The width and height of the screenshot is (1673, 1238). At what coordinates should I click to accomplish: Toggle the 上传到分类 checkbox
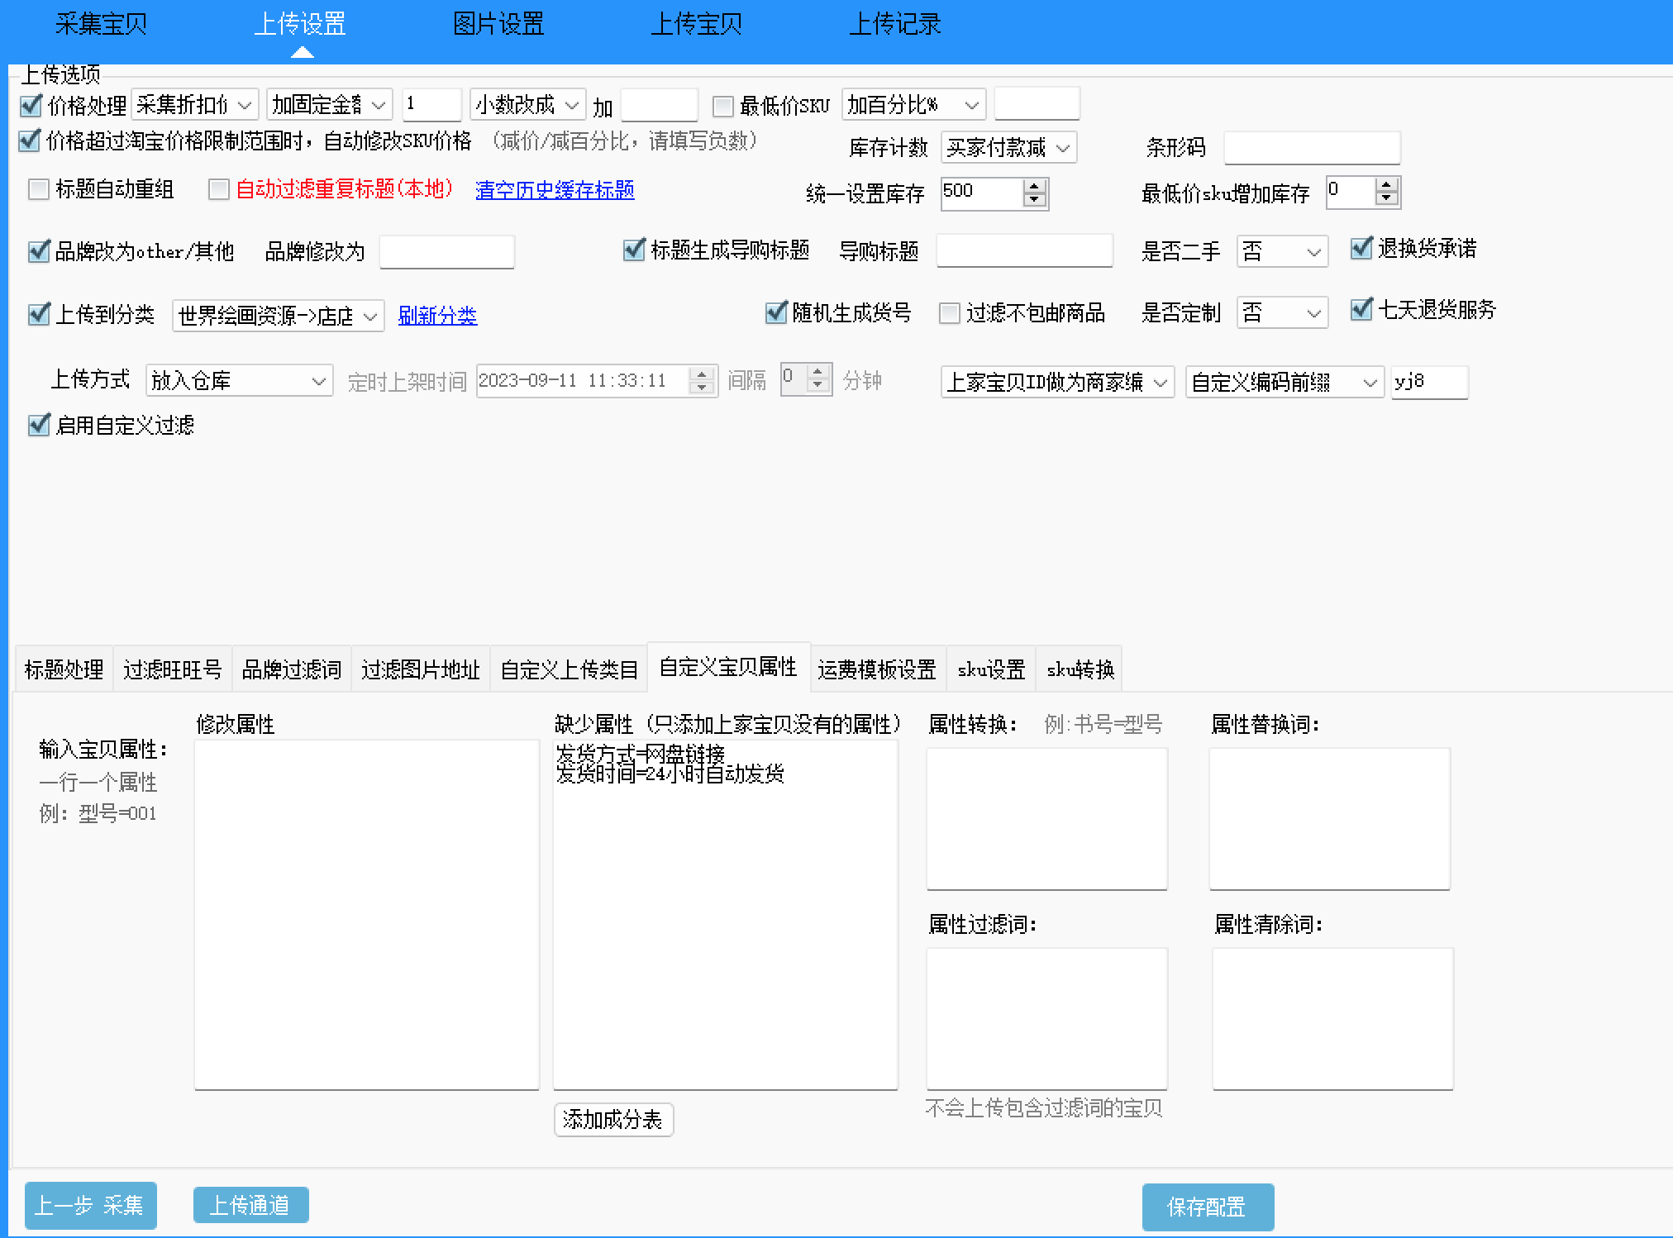(x=39, y=315)
